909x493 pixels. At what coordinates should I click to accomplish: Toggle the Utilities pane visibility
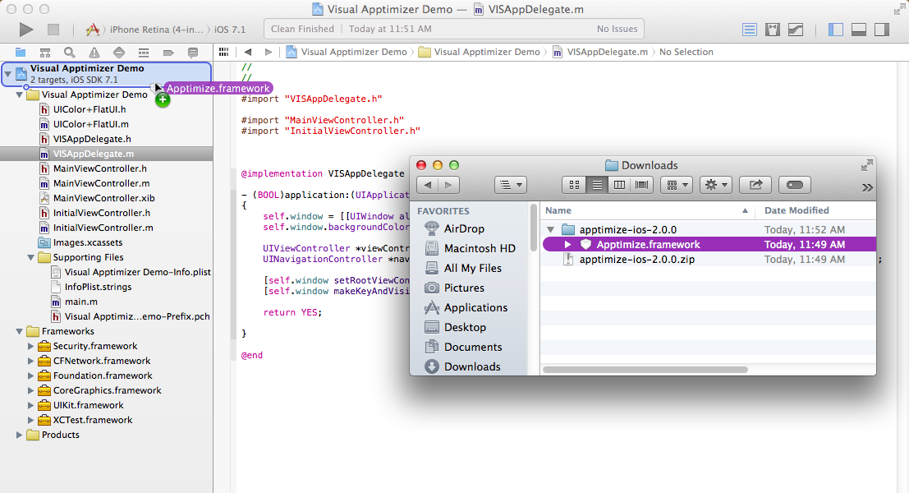[x=883, y=30]
